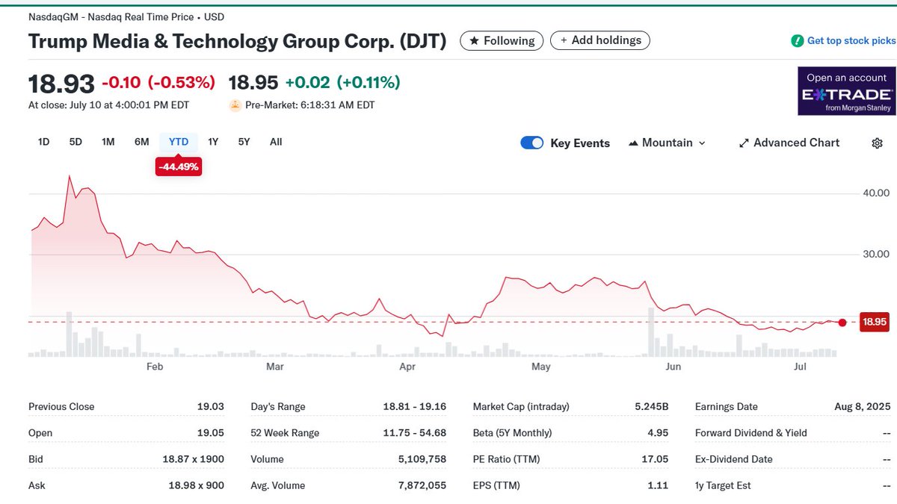Click the NasdaqGM Real Time Price exchange line
897x504 pixels.
click(126, 16)
